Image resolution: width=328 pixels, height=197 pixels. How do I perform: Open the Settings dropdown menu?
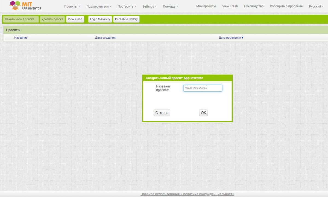pos(150,6)
